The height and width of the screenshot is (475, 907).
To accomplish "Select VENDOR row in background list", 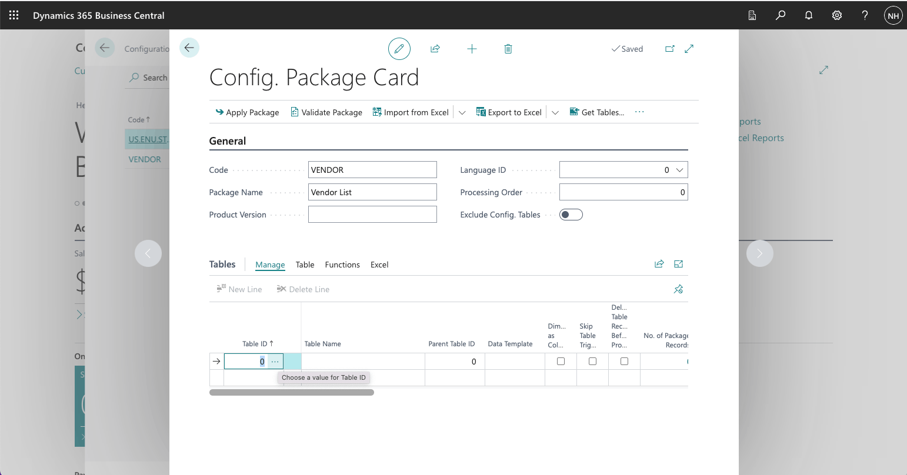I will (145, 159).
